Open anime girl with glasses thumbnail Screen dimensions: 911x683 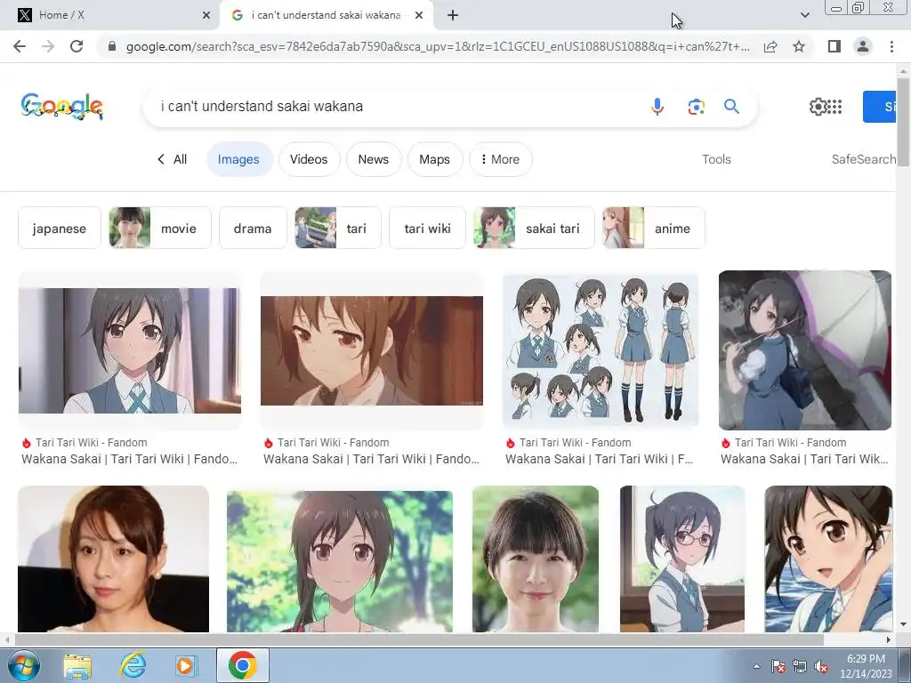682,558
